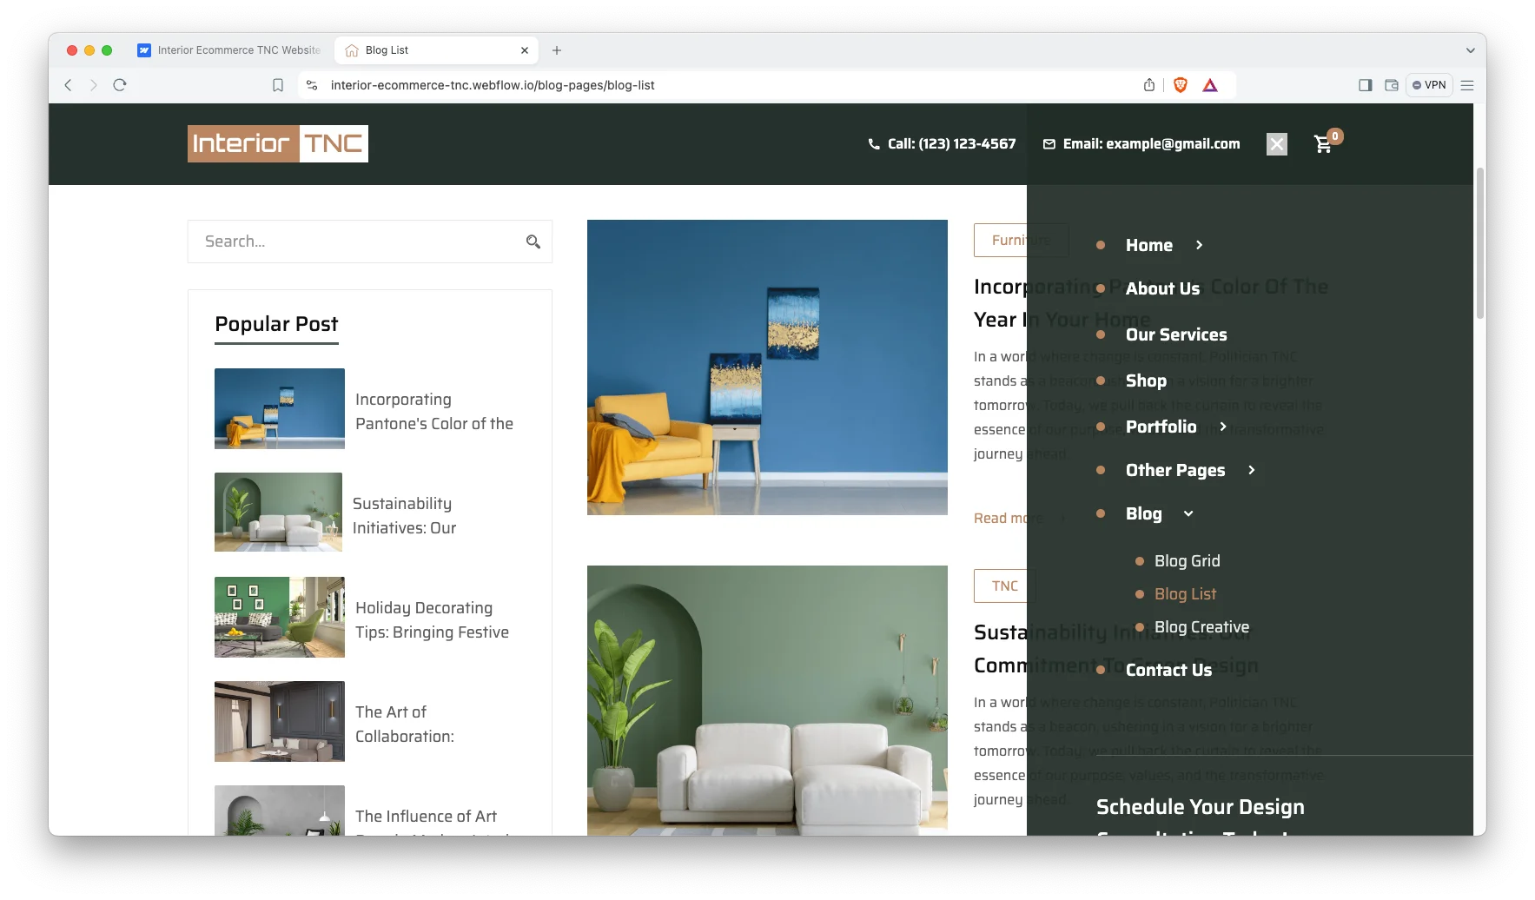Open the Brave wallet icon

pos(1392,85)
